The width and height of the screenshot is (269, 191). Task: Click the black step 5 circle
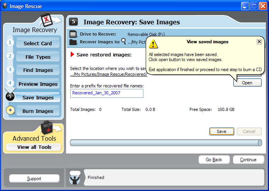point(10,96)
